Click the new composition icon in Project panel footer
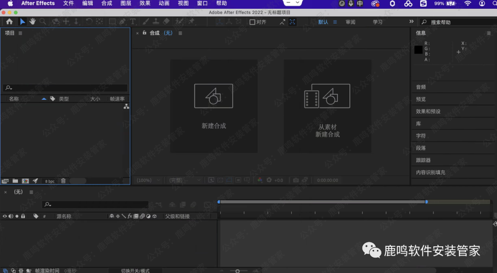 25,181
